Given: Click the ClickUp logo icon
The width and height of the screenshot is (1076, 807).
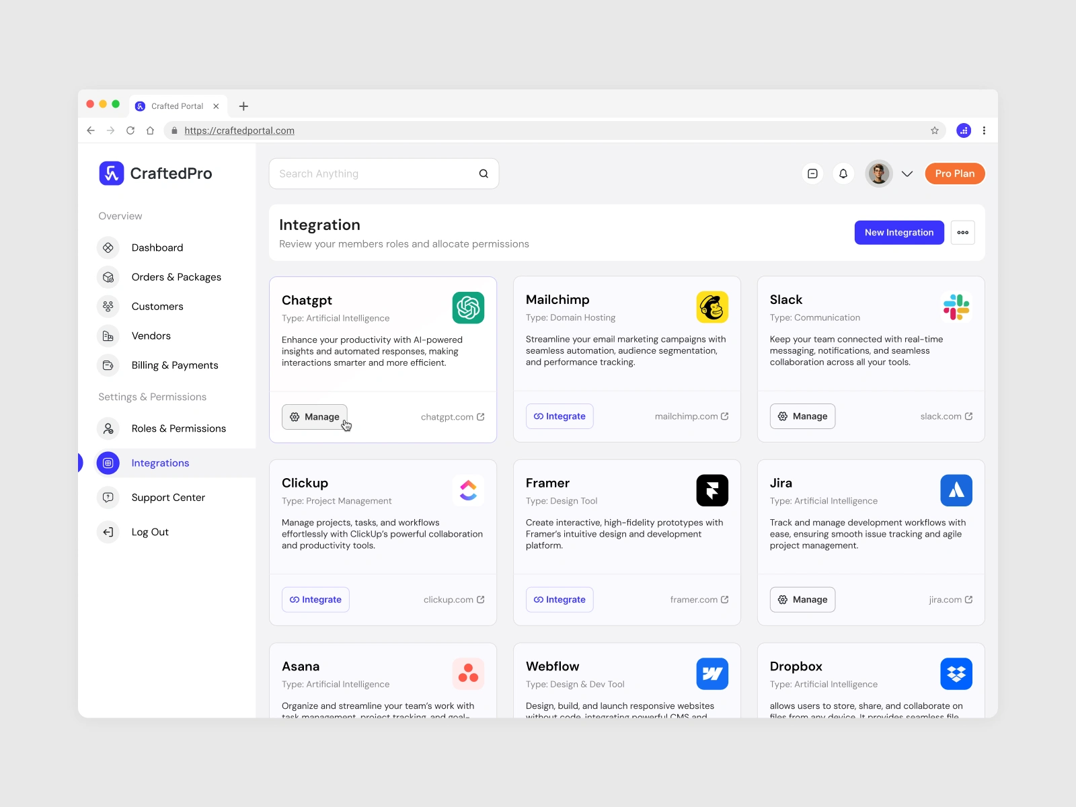Looking at the screenshot, I should coord(468,490).
